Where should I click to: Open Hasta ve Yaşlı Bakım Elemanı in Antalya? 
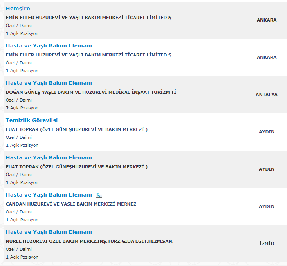click(49, 83)
